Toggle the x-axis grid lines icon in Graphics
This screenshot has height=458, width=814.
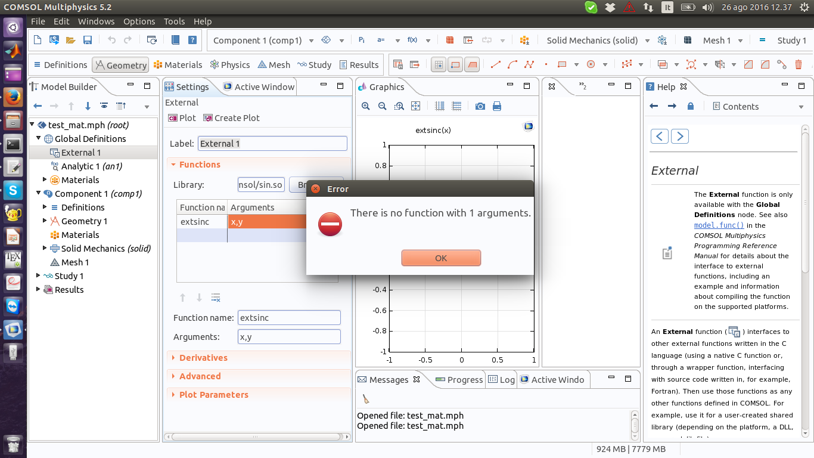(x=440, y=106)
